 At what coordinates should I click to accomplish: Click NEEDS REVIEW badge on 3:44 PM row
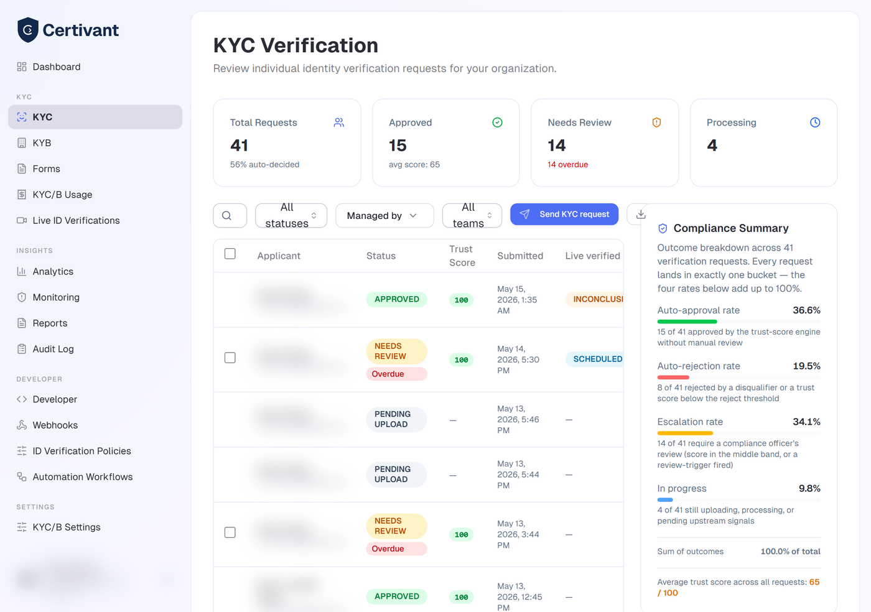396,526
